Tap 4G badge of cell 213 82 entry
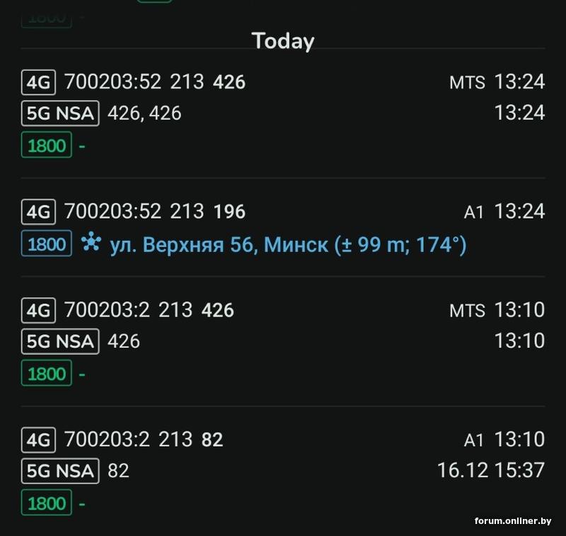 (x=38, y=440)
